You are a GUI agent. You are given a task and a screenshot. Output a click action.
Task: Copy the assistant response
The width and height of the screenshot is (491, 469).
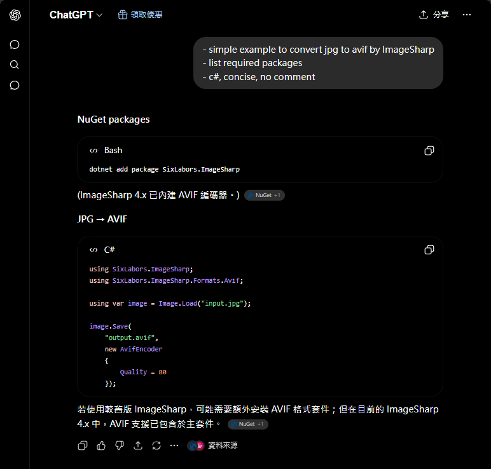point(83,445)
